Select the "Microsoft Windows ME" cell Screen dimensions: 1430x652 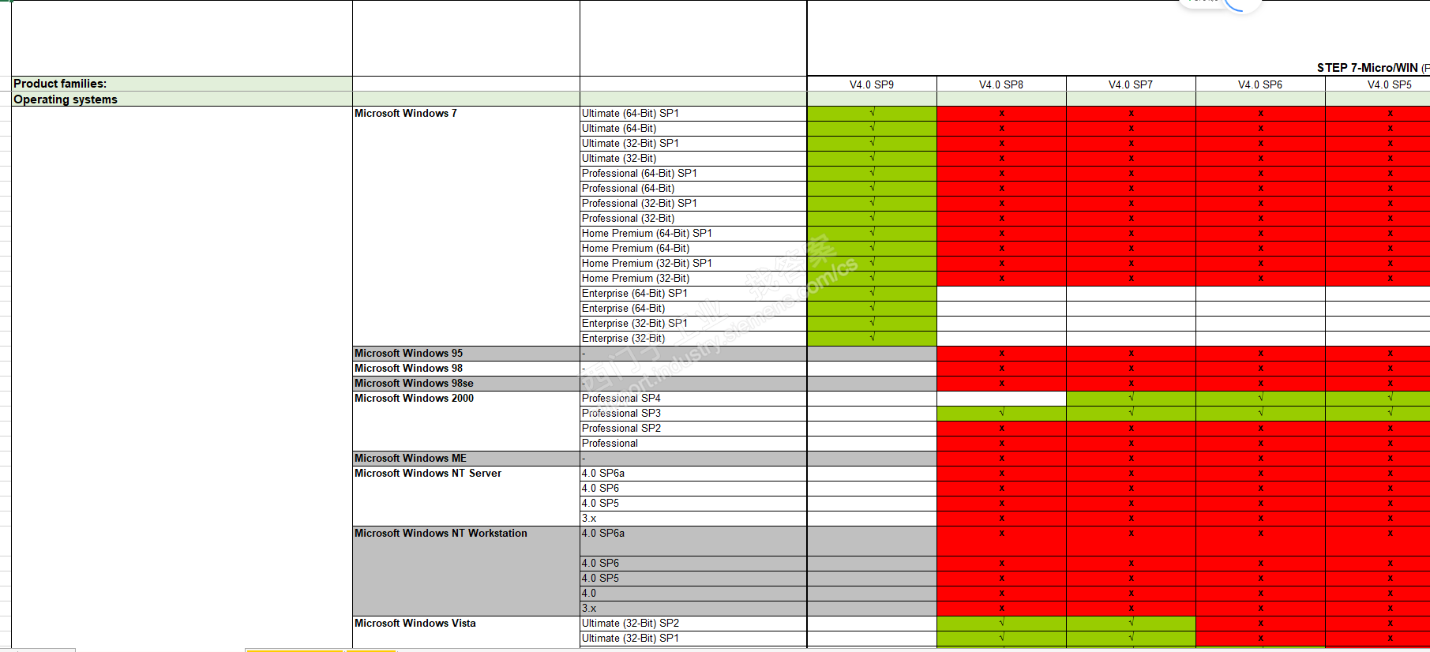pyautogui.click(x=466, y=459)
